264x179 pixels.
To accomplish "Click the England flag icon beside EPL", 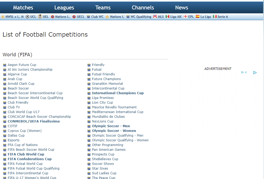I will 185,16.
